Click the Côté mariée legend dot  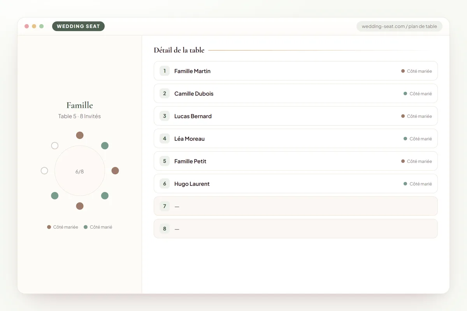(x=49, y=227)
